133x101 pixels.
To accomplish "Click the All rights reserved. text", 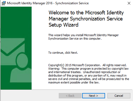I will (114, 65).
